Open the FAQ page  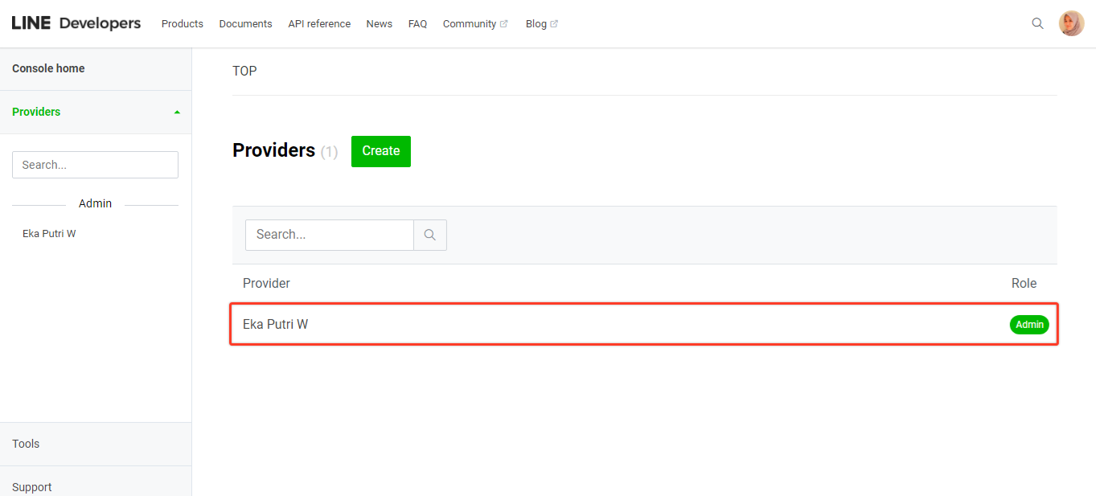click(417, 24)
